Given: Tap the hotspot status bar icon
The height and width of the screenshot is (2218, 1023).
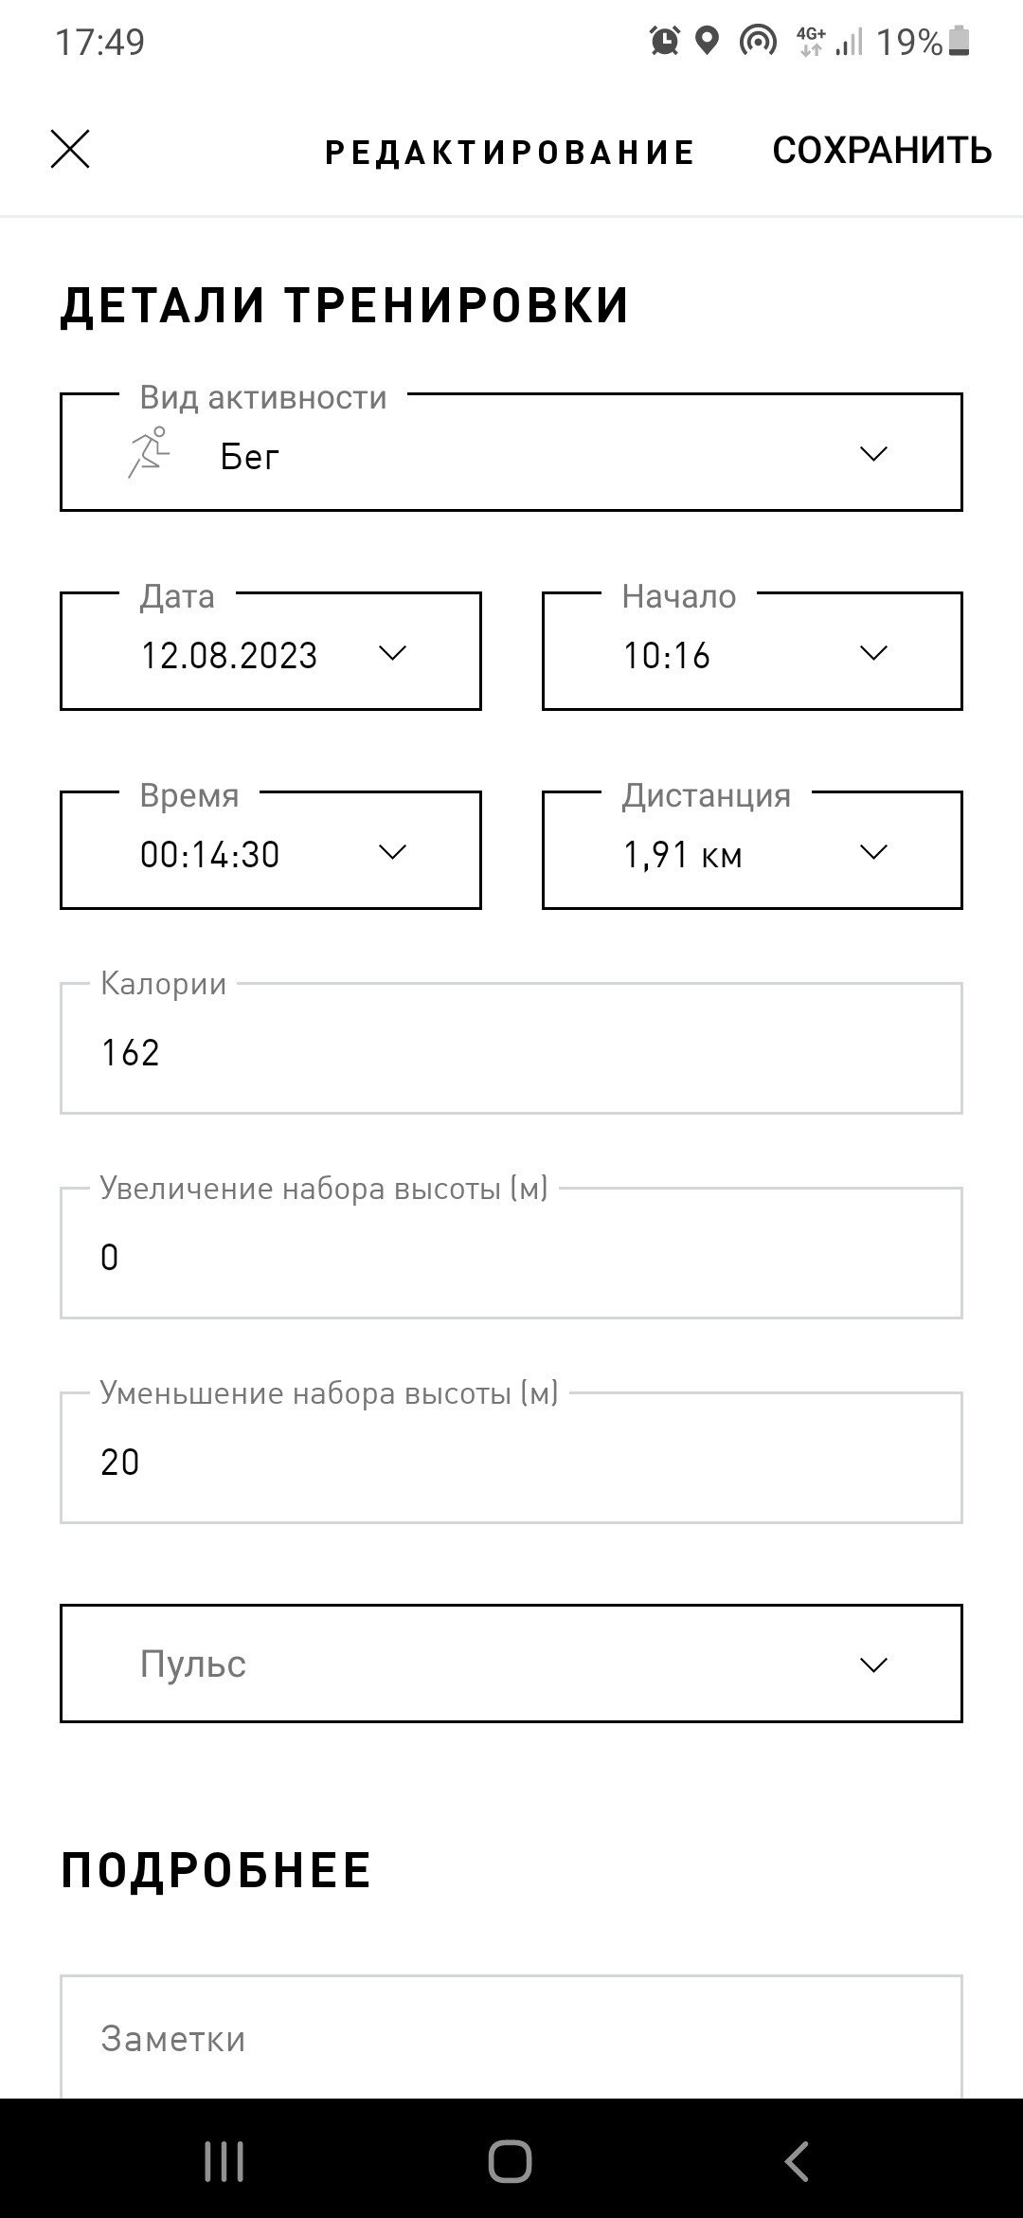Looking at the screenshot, I should (x=758, y=41).
